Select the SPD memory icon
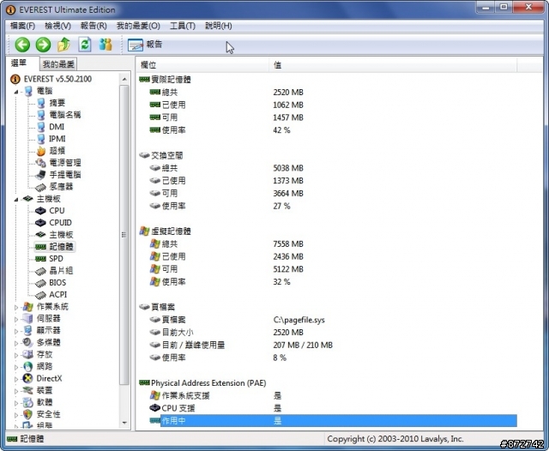Viewport: 549px width, 451px height. tap(40, 259)
